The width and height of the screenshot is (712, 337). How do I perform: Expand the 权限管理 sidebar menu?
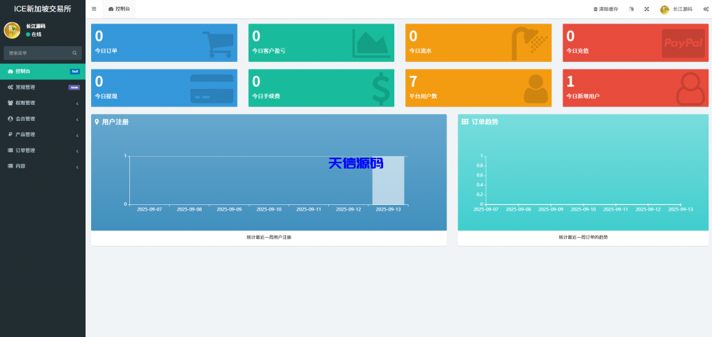42,103
